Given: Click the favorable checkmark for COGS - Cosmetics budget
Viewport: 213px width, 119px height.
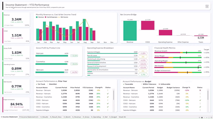Looking at the screenshot, I should [200, 107].
